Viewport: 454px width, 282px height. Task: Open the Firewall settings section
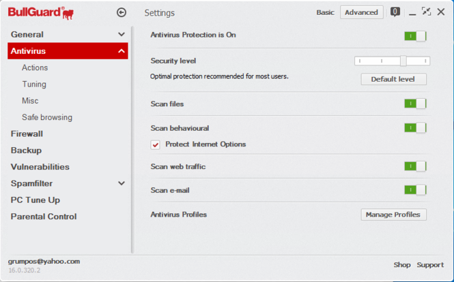(x=27, y=134)
